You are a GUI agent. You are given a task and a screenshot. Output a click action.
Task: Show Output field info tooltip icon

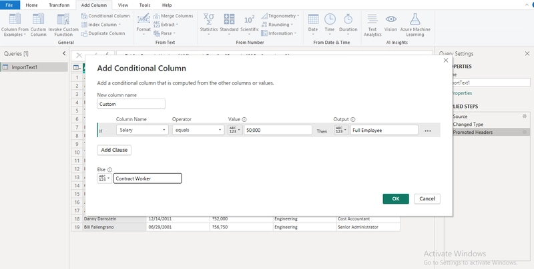(x=353, y=120)
